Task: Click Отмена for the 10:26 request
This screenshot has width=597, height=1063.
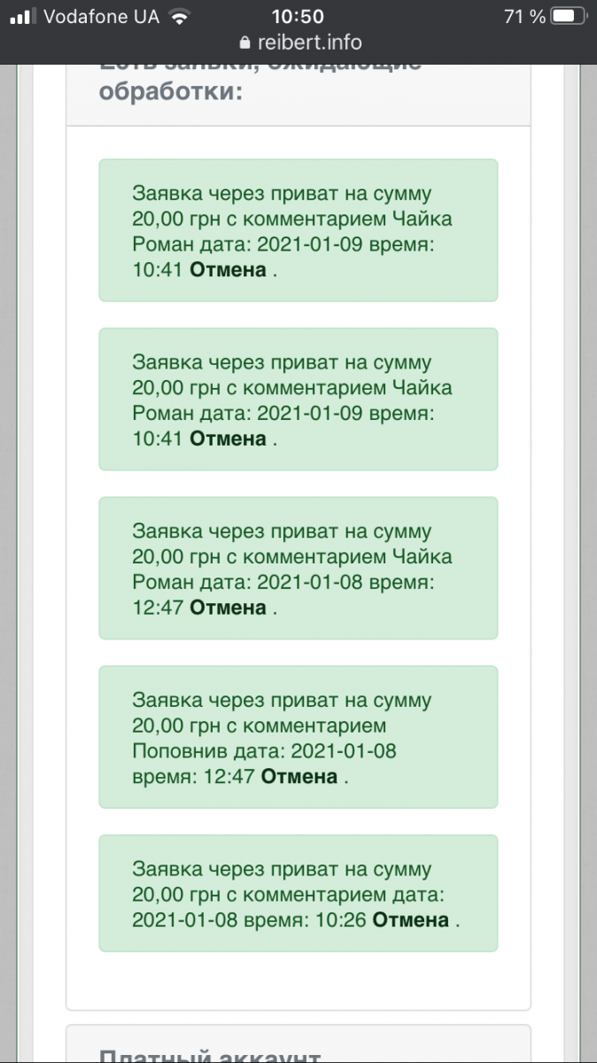Action: [x=410, y=919]
